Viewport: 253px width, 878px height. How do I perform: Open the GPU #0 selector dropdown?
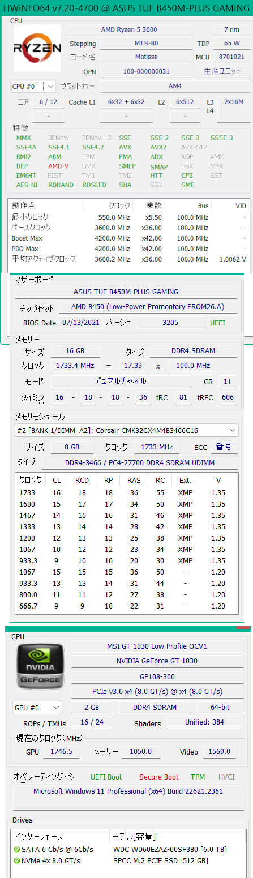(37, 708)
